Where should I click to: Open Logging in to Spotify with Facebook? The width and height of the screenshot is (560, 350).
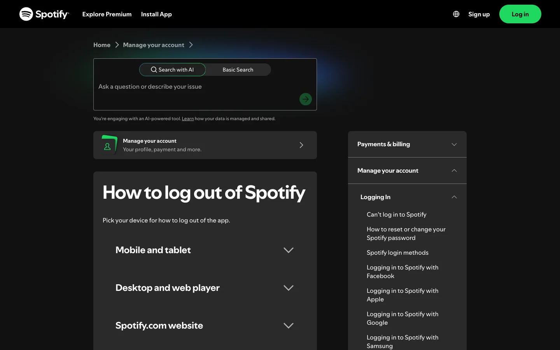coord(402,272)
